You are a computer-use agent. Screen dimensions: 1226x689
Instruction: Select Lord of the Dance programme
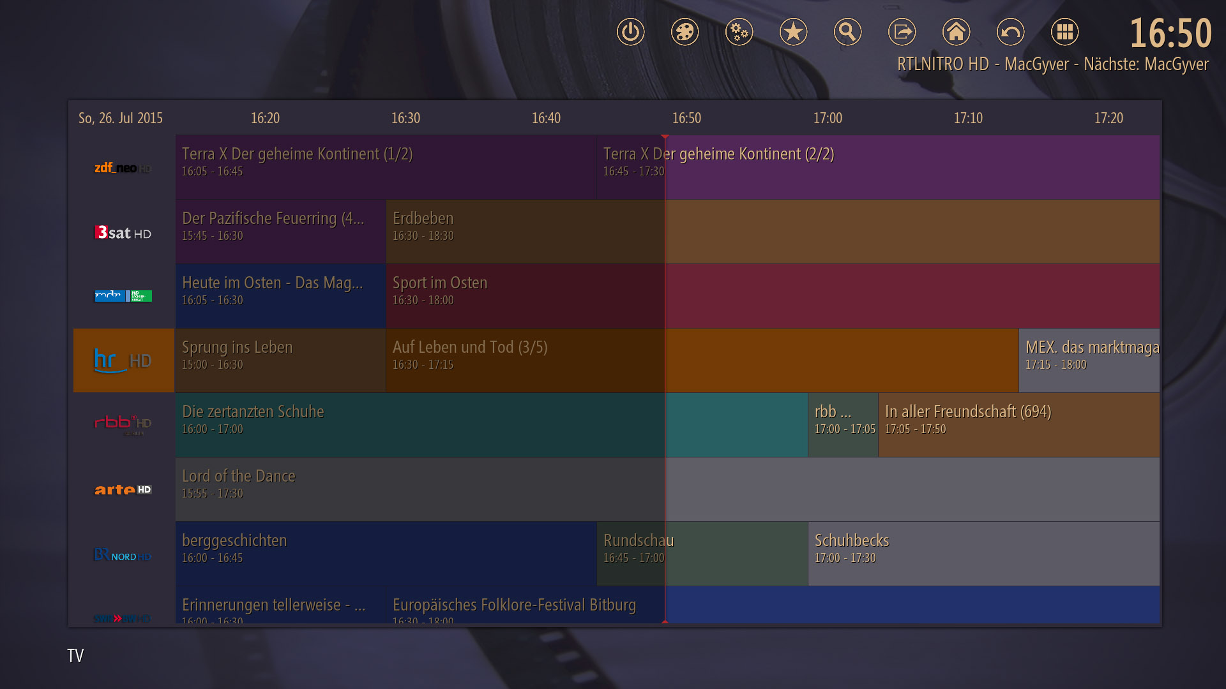[667, 489]
